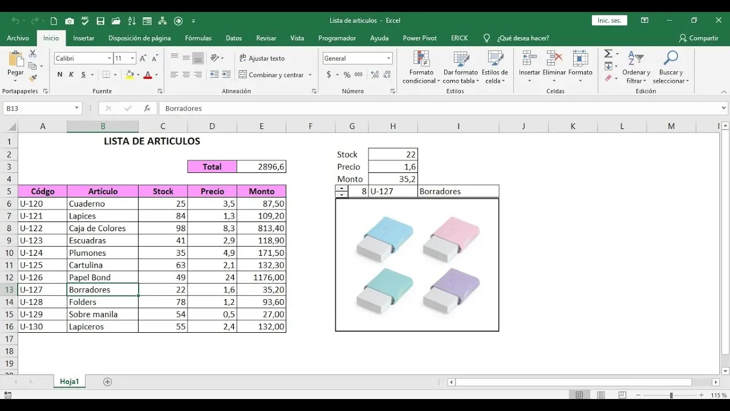Click the zoom slider in status bar
This screenshot has width=730, height=411.
tap(671, 396)
